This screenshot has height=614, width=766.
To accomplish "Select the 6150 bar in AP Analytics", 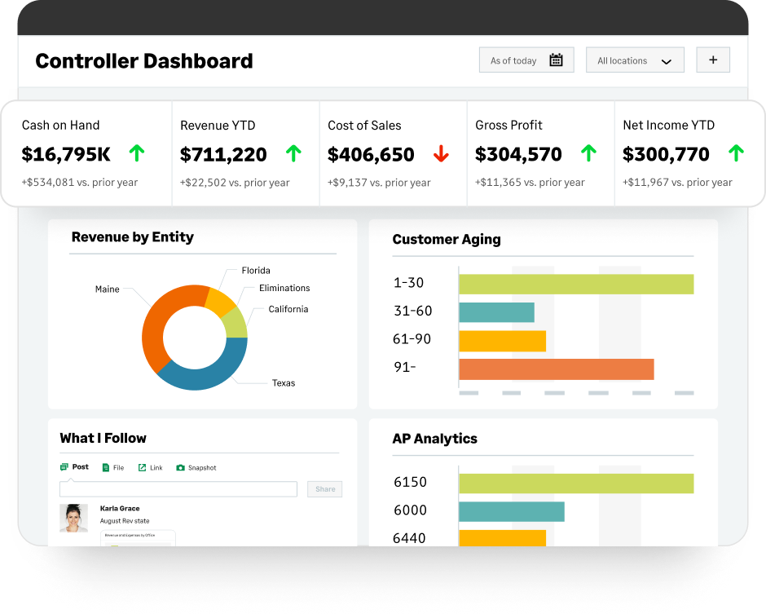I will 575,484.
